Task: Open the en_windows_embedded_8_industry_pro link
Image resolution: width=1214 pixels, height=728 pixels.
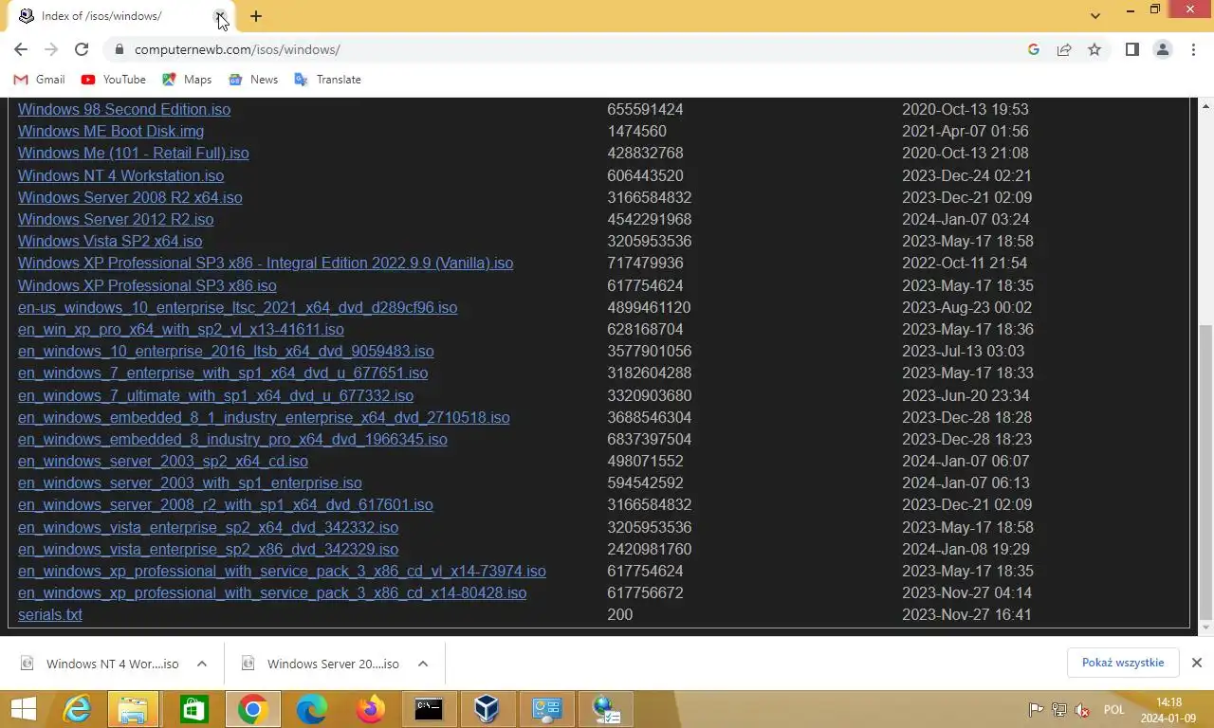Action: click(232, 439)
